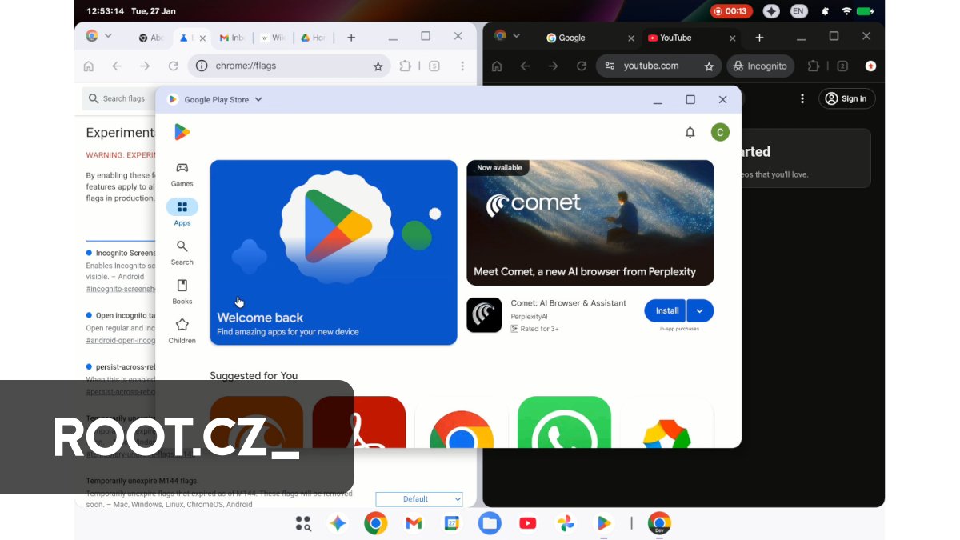Open the three-dot menu in flags Chrome window
Image resolution: width=960 pixels, height=540 pixels.
(462, 66)
